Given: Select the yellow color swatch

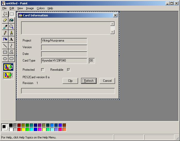Looking at the screenshot, I should [23, 129].
